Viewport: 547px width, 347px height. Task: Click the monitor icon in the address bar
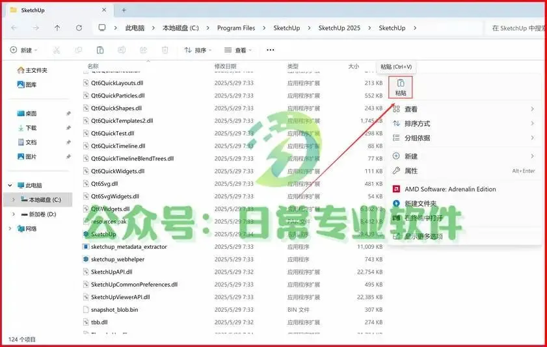pyautogui.click(x=102, y=27)
